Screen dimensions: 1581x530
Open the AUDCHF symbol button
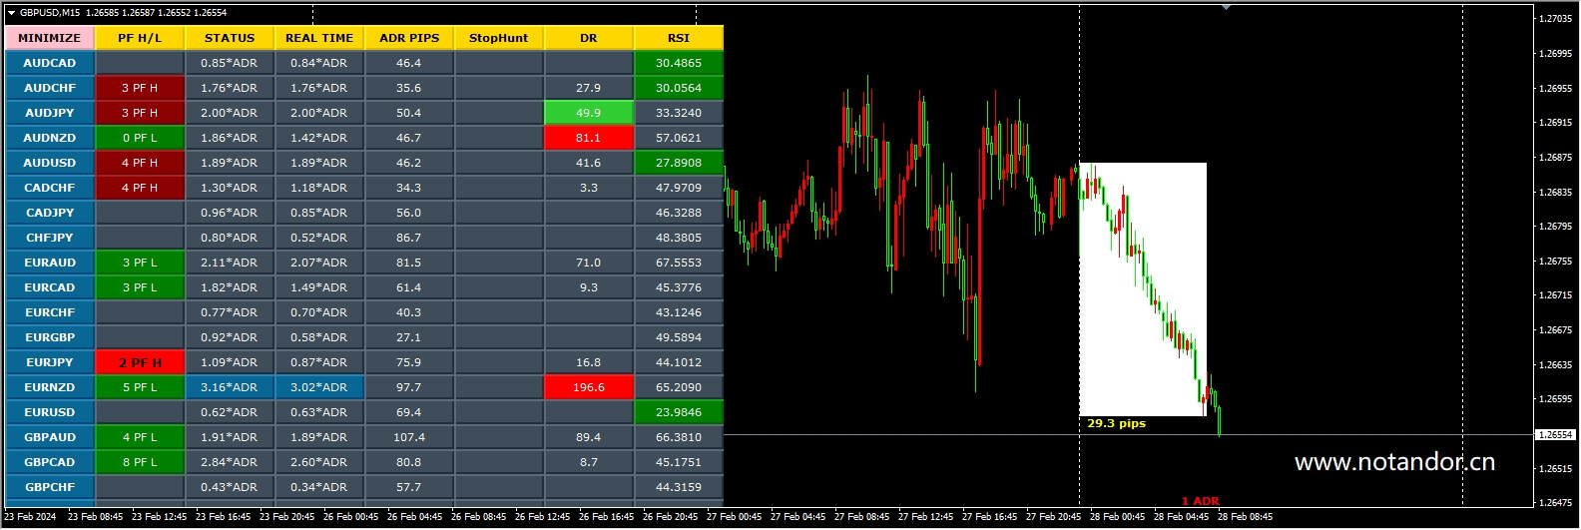point(50,88)
